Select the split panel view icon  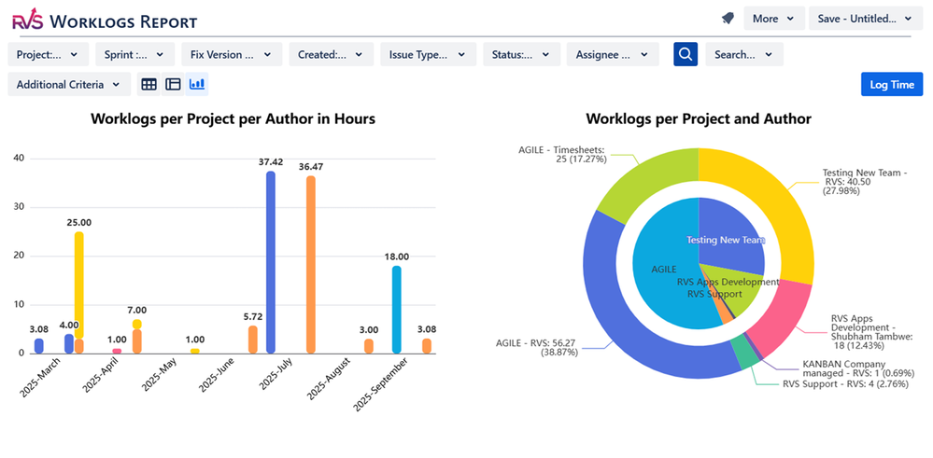[173, 85]
